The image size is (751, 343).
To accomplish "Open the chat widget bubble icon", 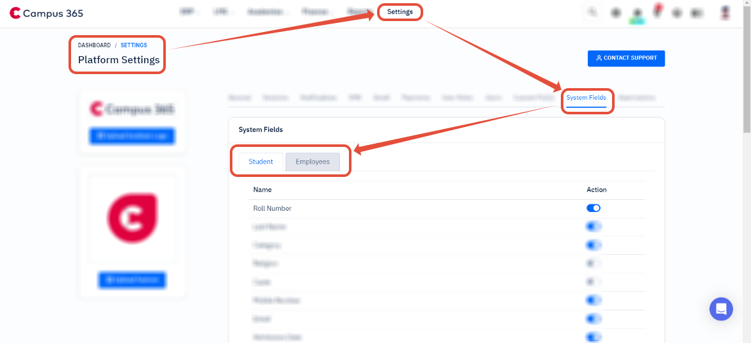I will tap(721, 309).
